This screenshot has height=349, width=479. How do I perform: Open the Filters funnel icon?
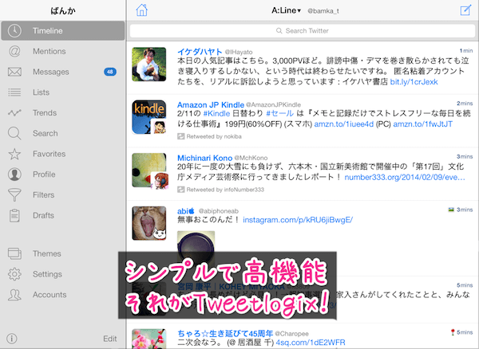coord(14,194)
